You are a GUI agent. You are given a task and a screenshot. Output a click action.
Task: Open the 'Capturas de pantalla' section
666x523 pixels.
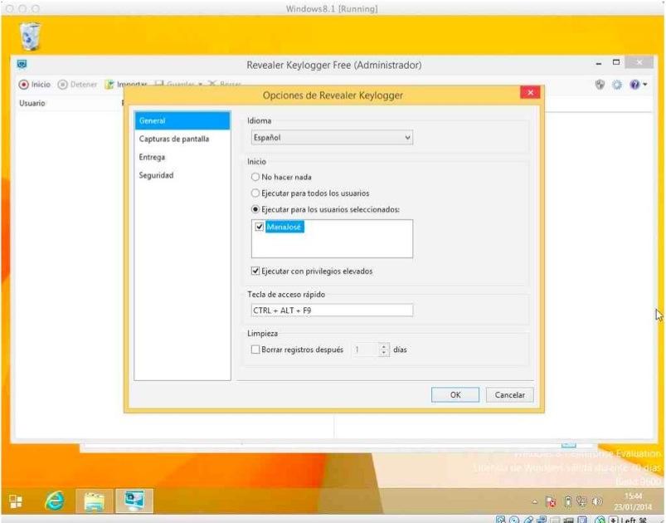(x=174, y=139)
